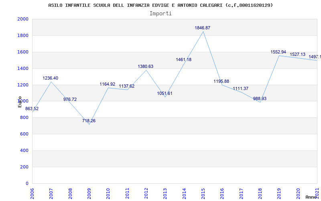
Task: Click the 2015 year axis label
Action: point(203,194)
